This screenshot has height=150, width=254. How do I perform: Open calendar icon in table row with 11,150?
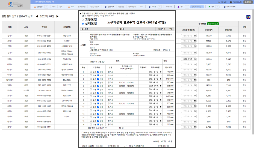coord(195,41)
